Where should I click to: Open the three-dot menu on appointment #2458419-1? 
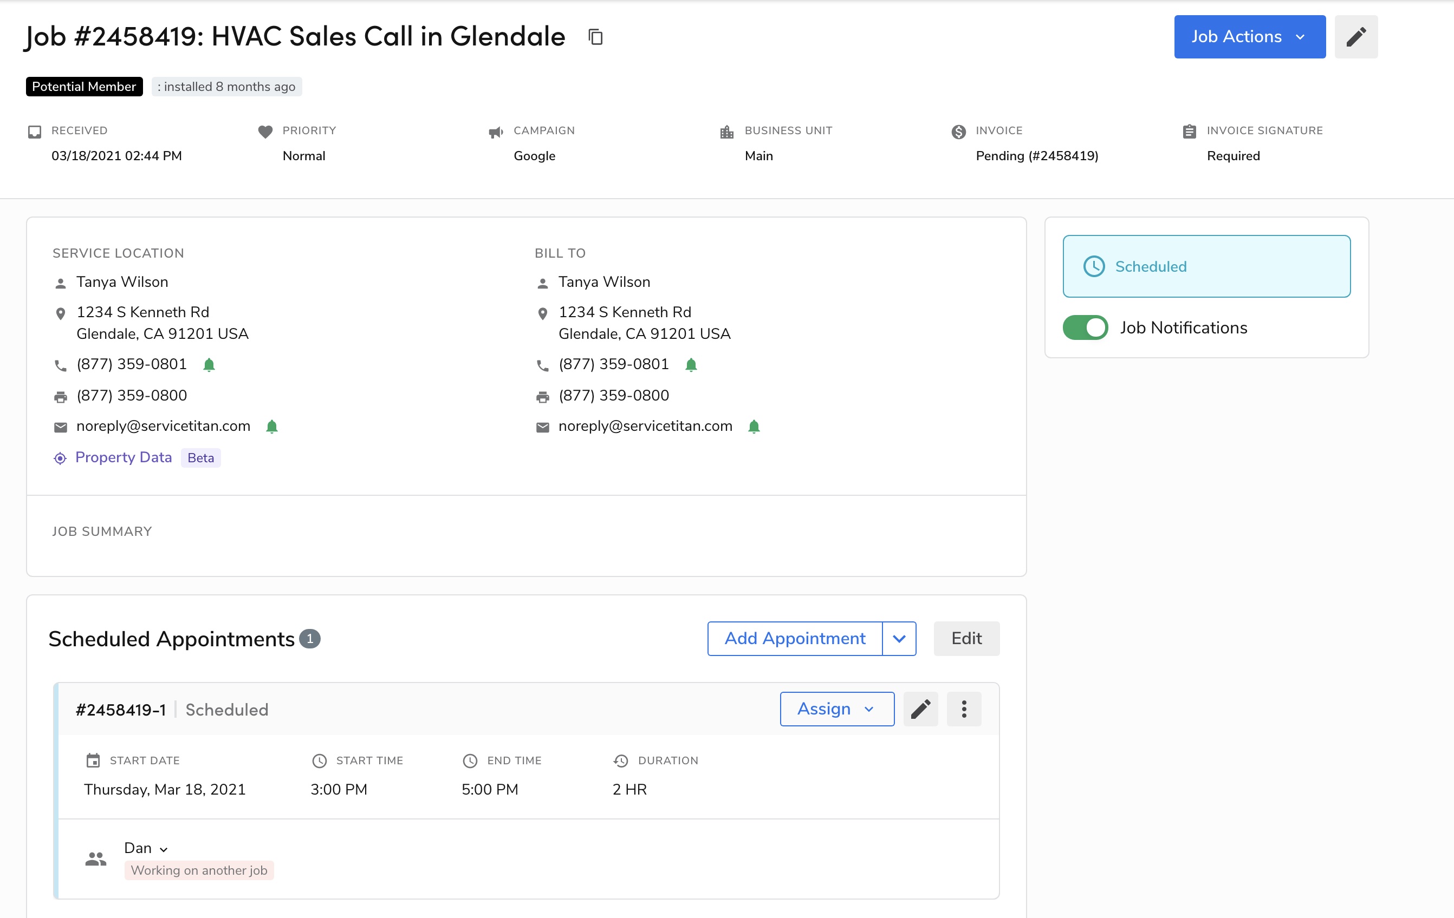964,709
